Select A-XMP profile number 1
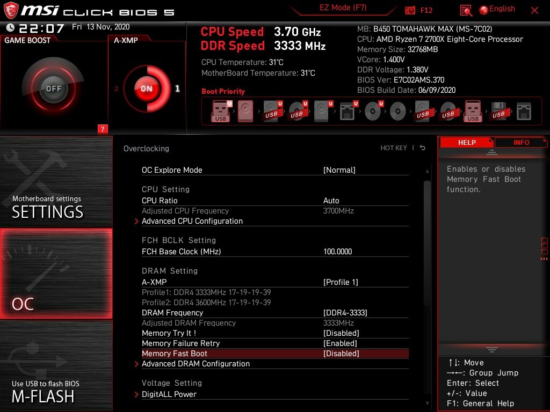Image resolution: width=550 pixels, height=412 pixels. tap(177, 89)
